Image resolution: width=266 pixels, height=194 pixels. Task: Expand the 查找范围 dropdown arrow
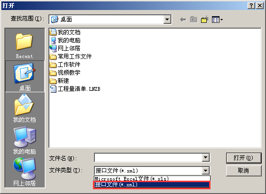point(167,19)
